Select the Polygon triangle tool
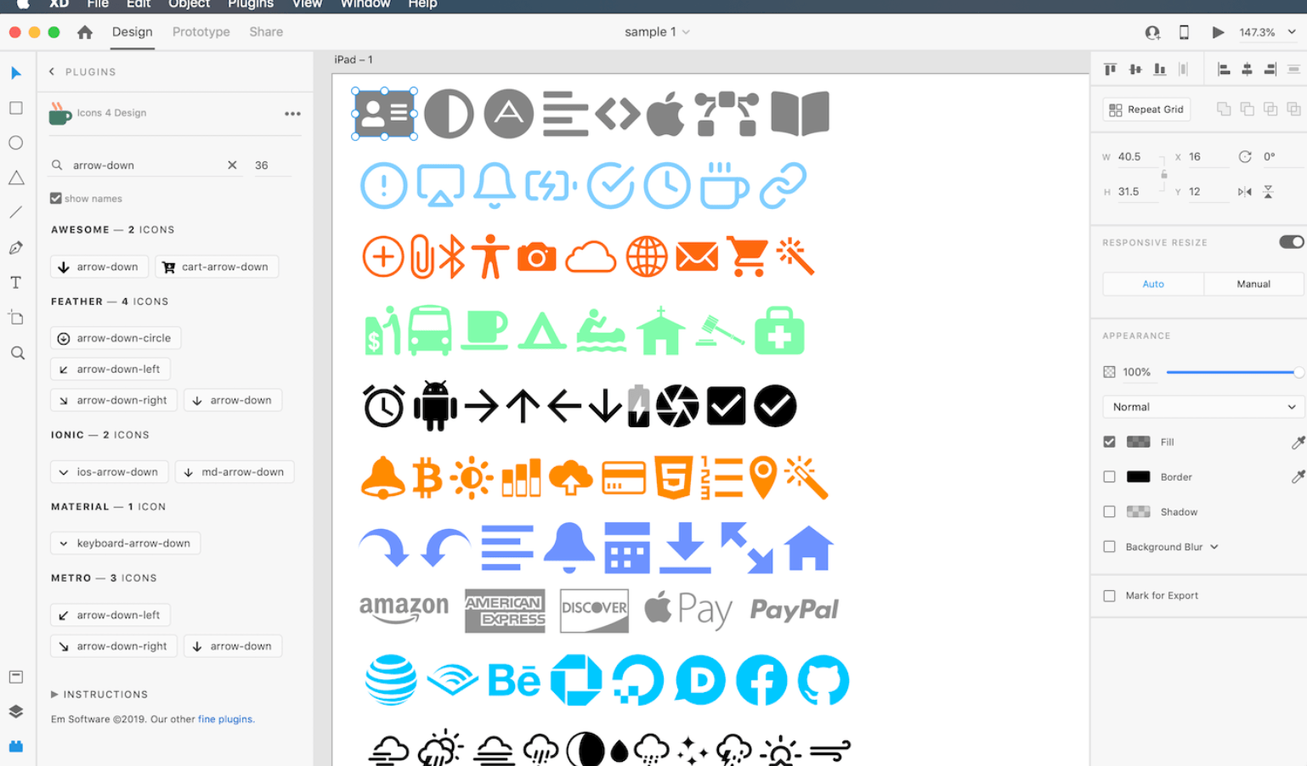The image size is (1307, 766). (15, 177)
